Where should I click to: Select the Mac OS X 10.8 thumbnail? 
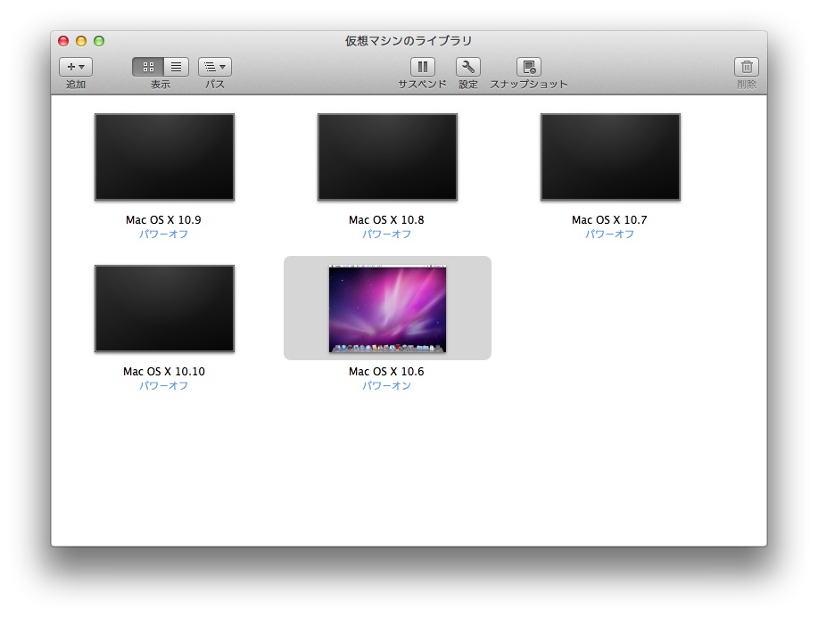pos(388,157)
